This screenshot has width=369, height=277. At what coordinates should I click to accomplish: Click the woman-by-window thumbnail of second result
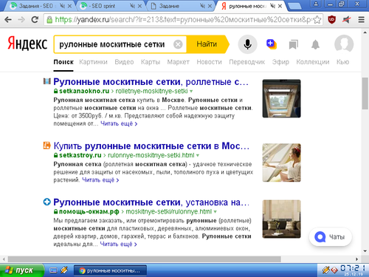pos(281,163)
